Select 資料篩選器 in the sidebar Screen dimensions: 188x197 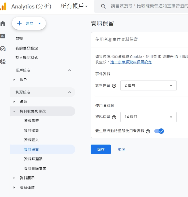tap(33, 159)
